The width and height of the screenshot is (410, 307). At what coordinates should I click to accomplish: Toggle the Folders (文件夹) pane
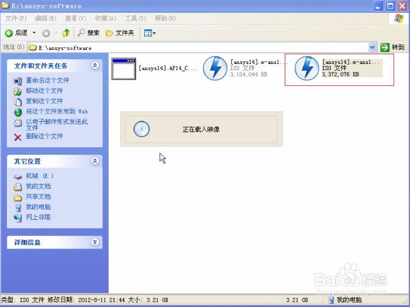point(120,33)
